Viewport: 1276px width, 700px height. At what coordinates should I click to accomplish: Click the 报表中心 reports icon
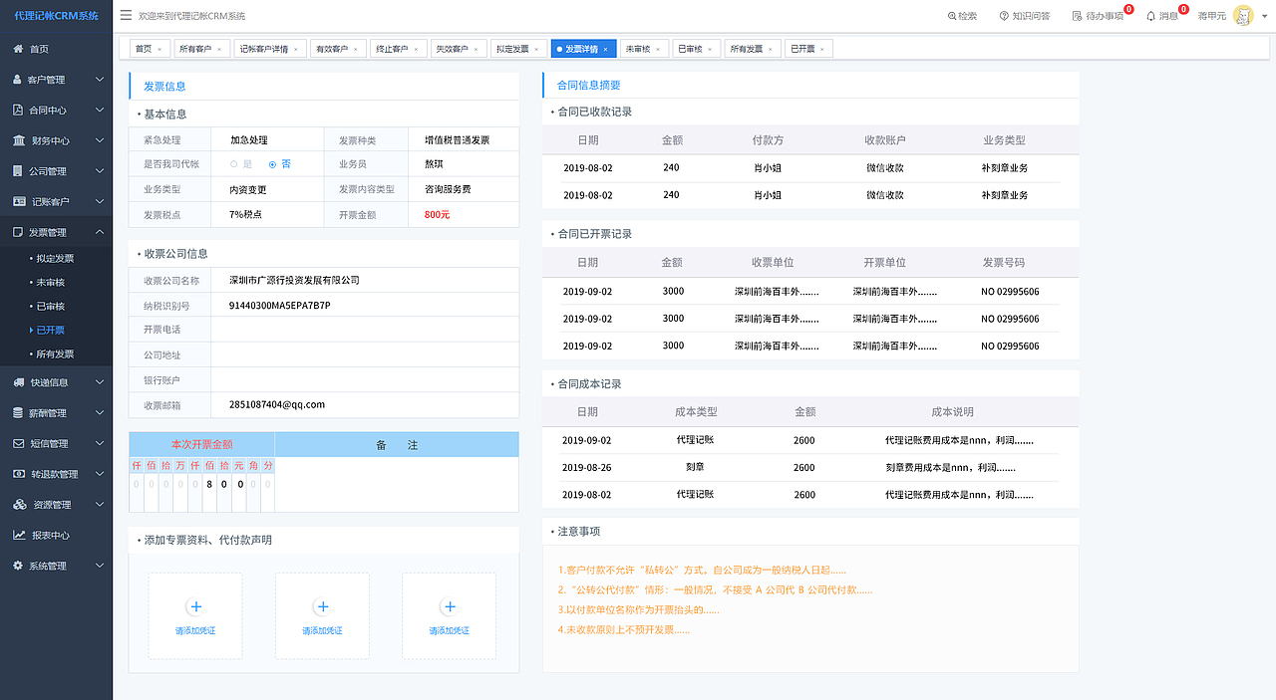pyautogui.click(x=20, y=535)
